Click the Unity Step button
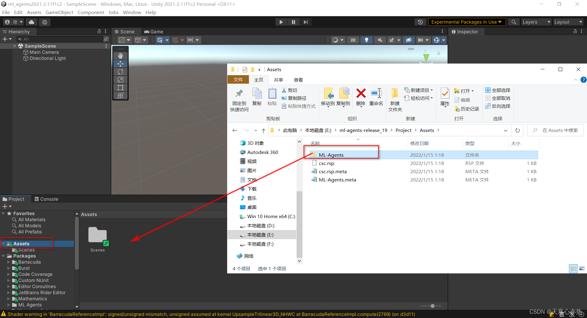The image size is (587, 318). 306,22
